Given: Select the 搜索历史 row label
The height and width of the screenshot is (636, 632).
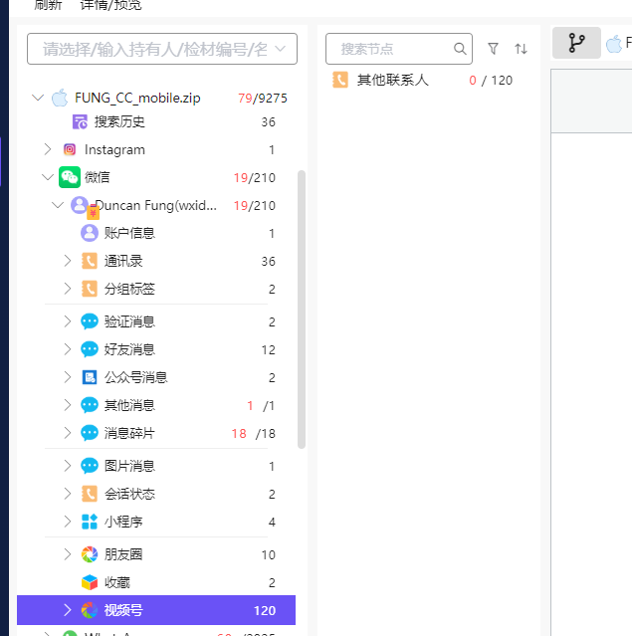Looking at the screenshot, I should [119, 121].
